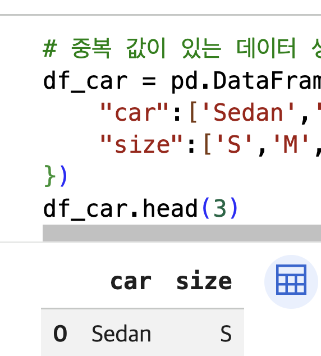Select the 'Sedan' cell in row 0
The width and height of the screenshot is (321, 356).
point(121,334)
